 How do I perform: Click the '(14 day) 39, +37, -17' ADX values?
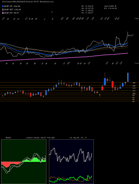[78, 138]
